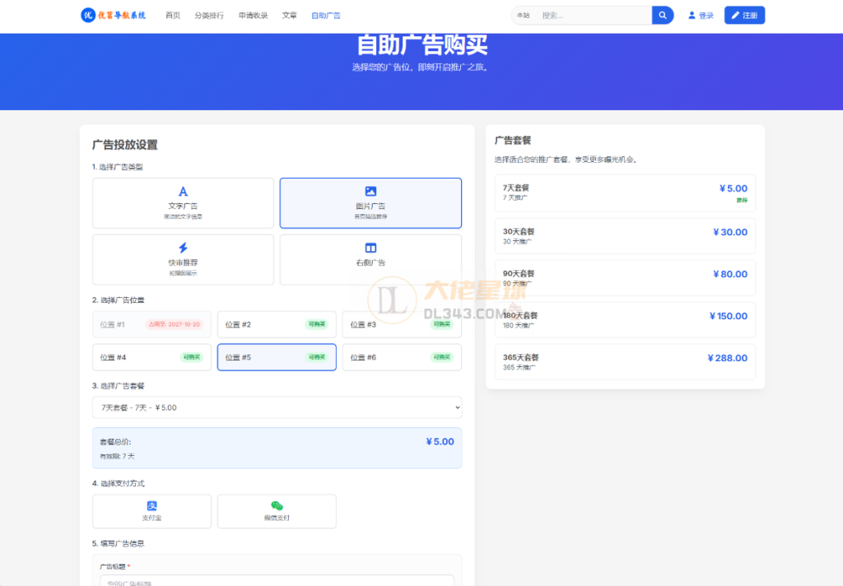This screenshot has width=843, height=586.
Task: Click the green WeChat icon under 微信支付
Action: (x=276, y=505)
